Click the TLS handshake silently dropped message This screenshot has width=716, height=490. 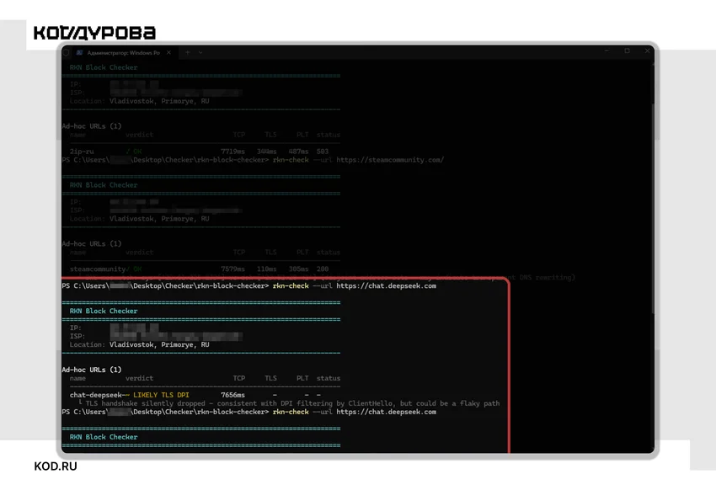(292, 403)
